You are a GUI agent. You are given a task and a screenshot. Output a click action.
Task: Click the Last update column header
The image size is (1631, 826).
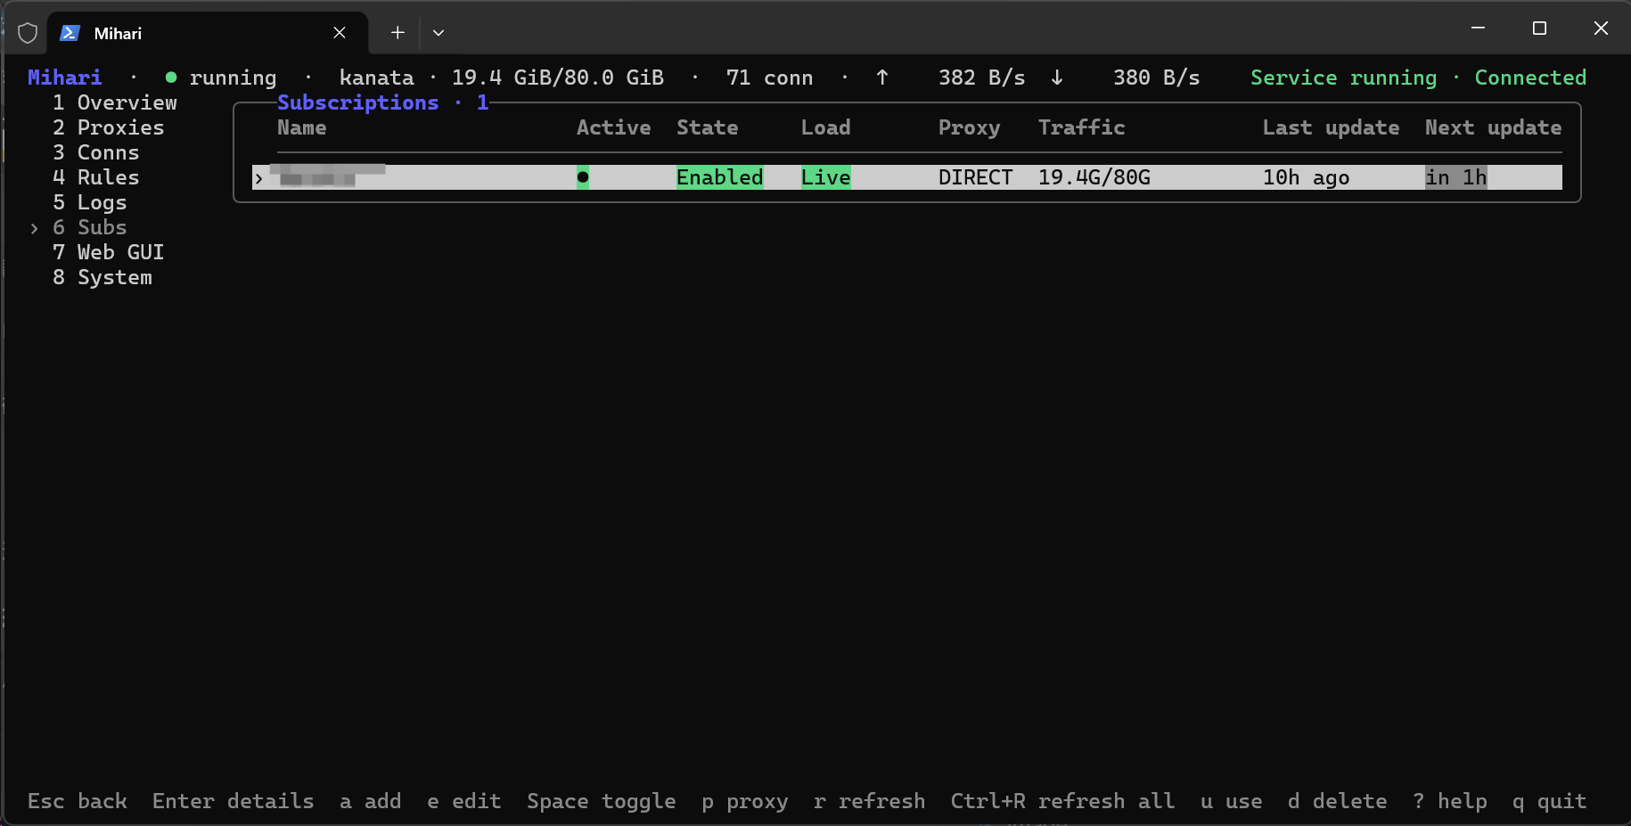tap(1332, 127)
